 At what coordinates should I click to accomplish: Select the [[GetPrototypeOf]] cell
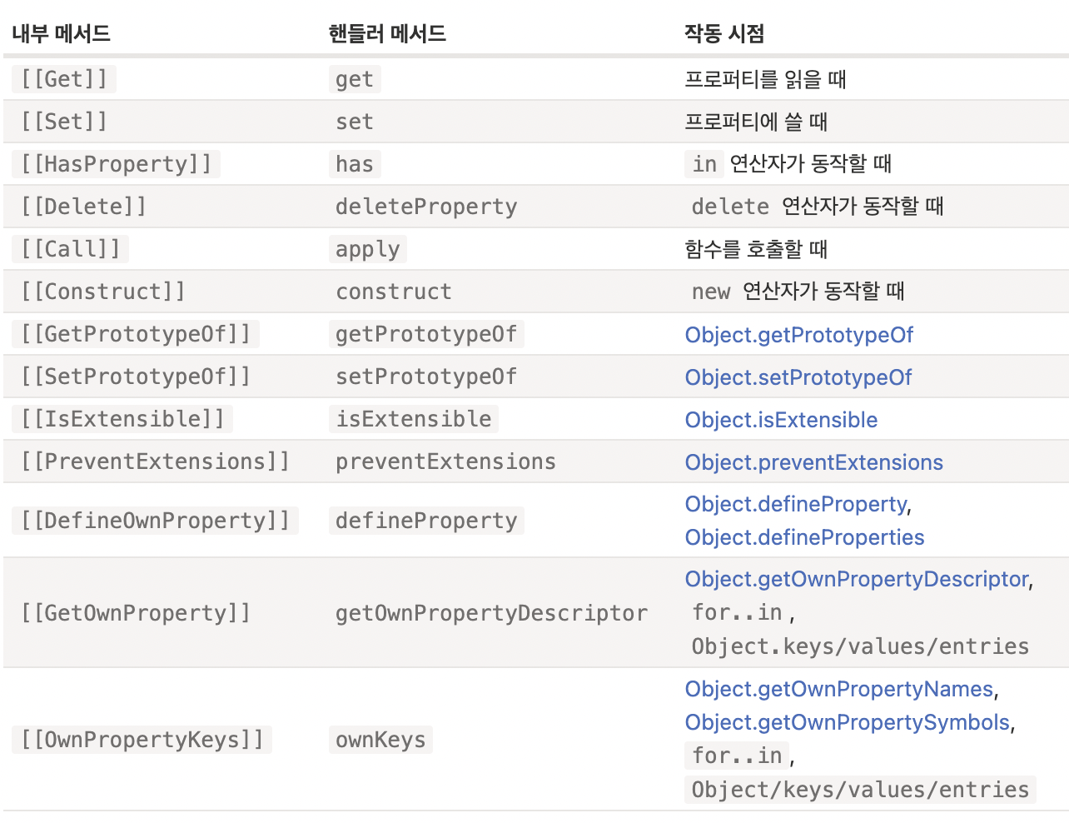pos(136,334)
